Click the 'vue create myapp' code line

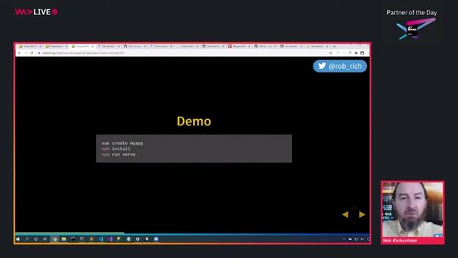[122, 143]
